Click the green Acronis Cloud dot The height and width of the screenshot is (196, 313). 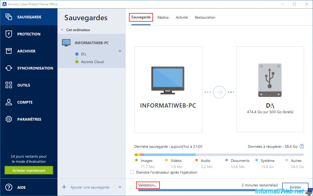[77, 62]
